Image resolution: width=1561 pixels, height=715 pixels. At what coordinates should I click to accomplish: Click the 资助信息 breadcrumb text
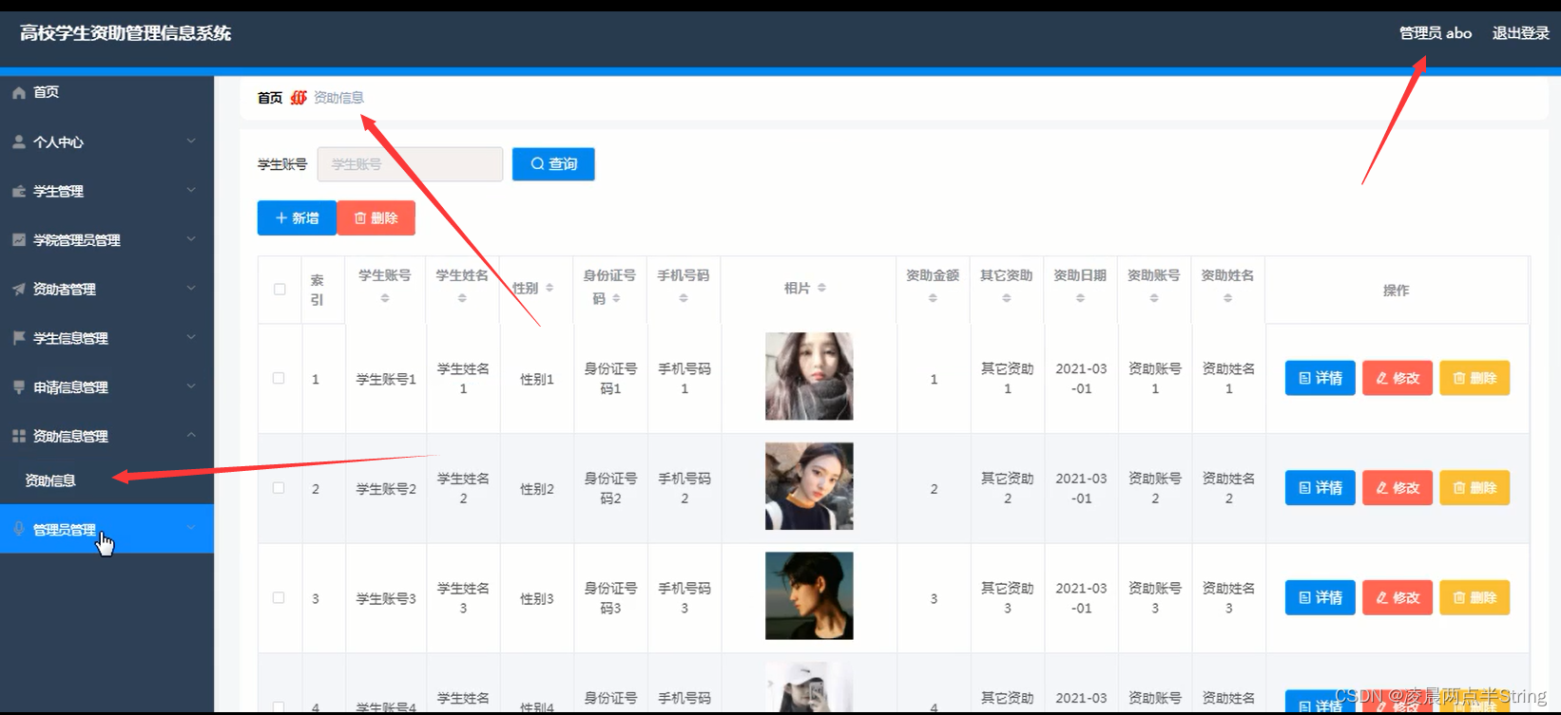point(338,98)
